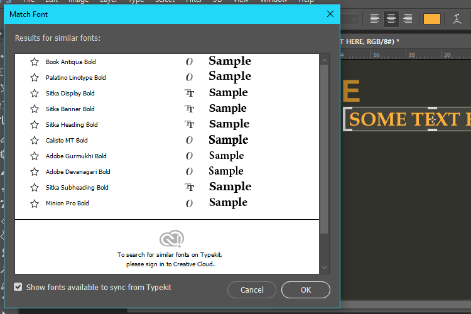Favorite the Palatino Linotype Bold star
Image resolution: width=471 pixels, height=314 pixels.
coord(35,77)
